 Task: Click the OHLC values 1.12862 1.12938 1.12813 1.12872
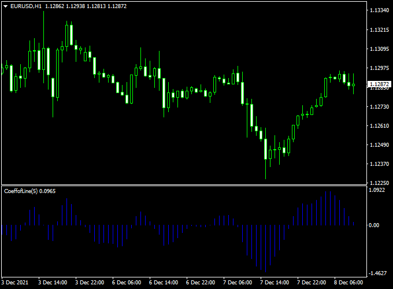tap(86, 6)
